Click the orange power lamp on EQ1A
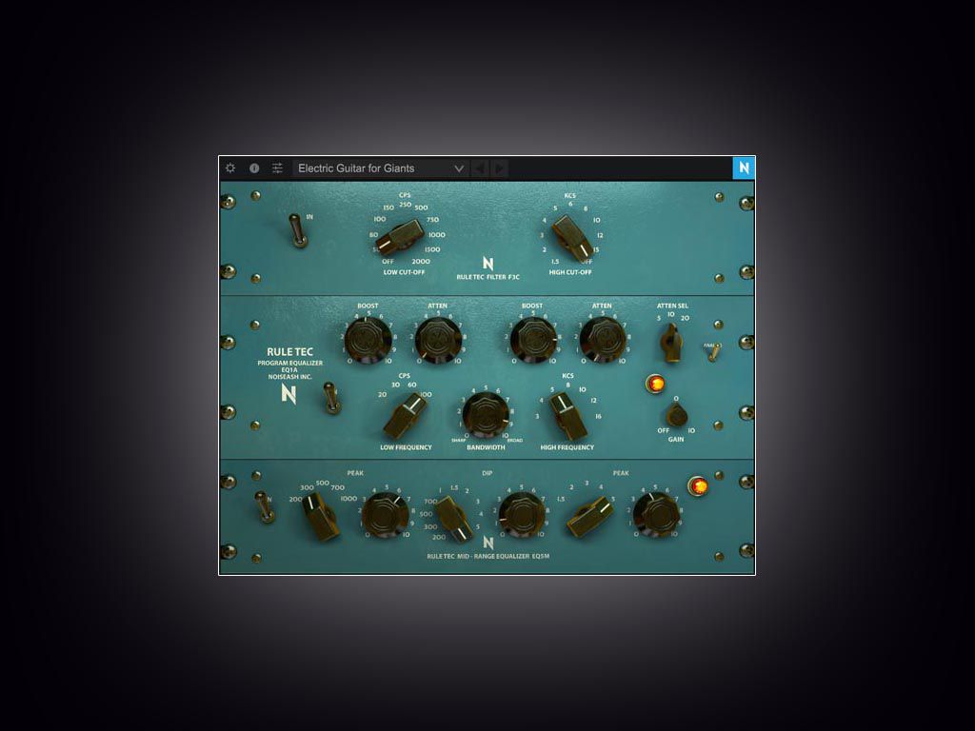 655,384
